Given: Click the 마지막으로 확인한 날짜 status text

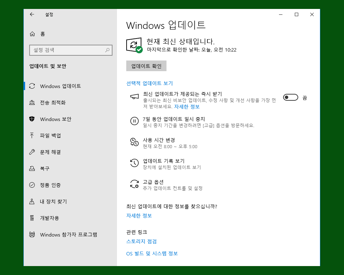Looking at the screenshot, I should coord(192,50).
